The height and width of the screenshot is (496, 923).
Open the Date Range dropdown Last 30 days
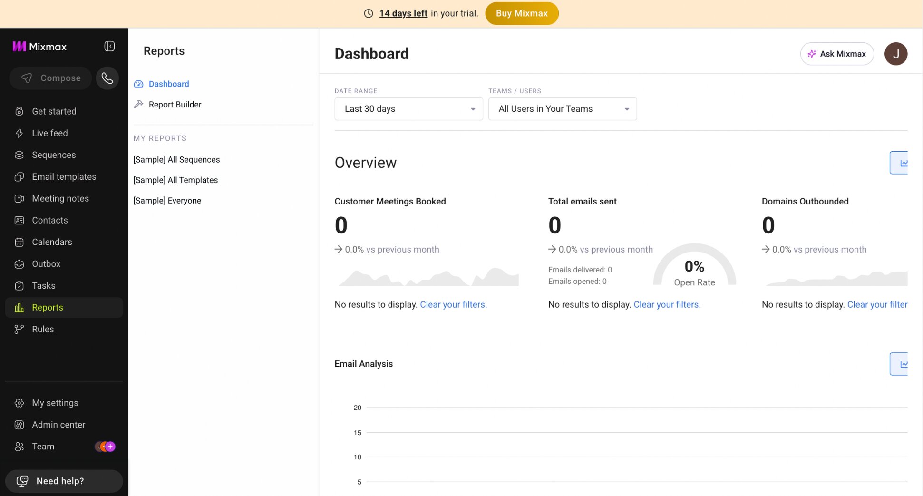[408, 109]
